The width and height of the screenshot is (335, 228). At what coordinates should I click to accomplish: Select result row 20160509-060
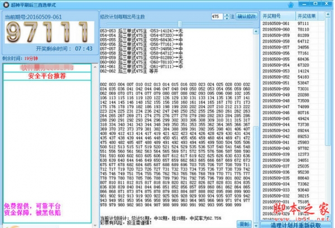293,30
